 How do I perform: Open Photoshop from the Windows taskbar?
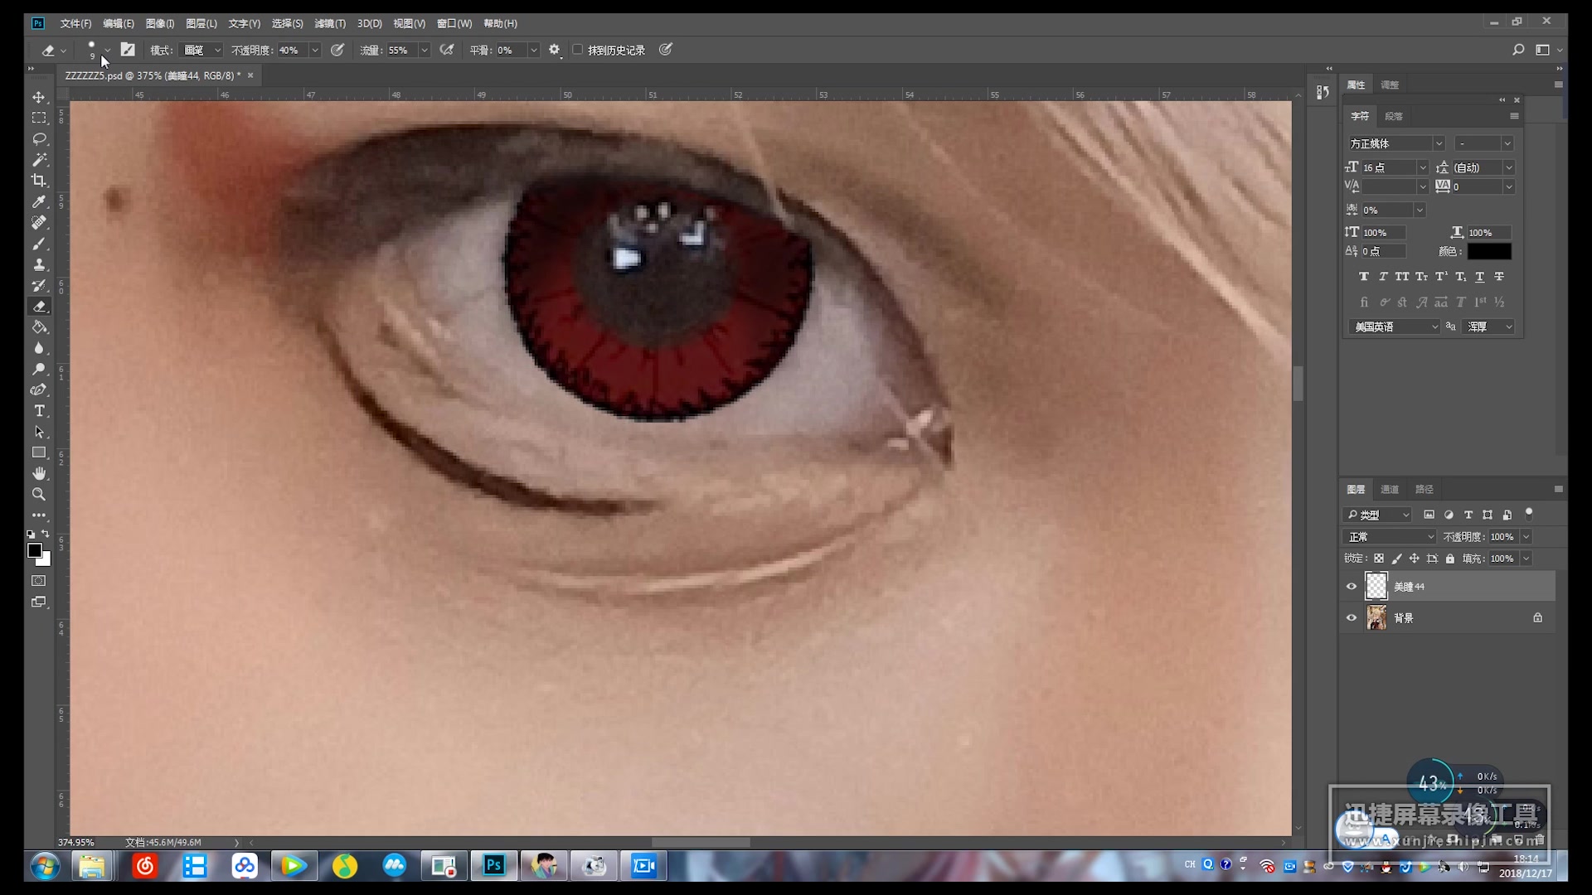pos(494,866)
